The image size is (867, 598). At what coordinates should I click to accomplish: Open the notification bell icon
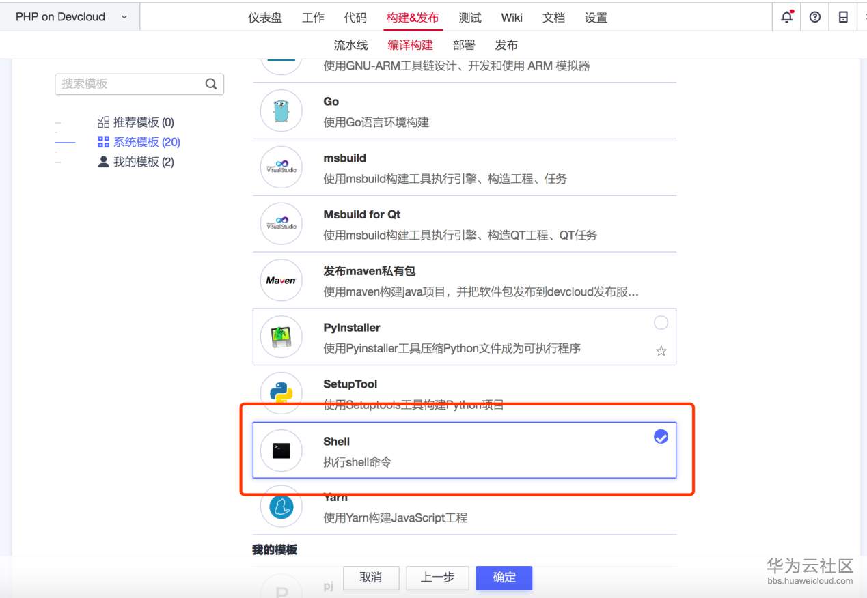[x=786, y=17]
